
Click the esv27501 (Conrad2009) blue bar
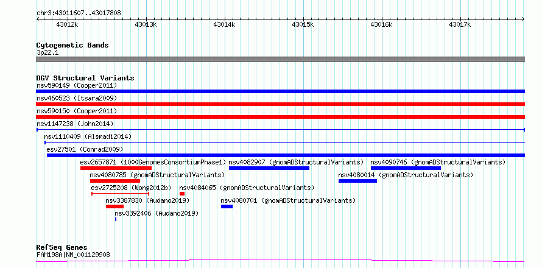click(x=286, y=155)
